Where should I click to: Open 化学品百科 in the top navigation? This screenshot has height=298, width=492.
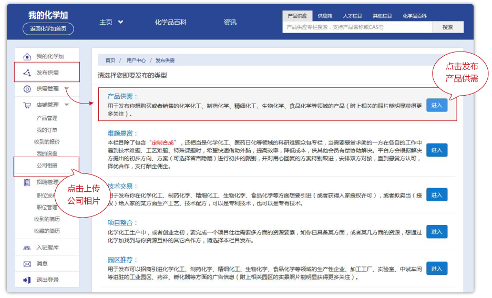pyautogui.click(x=170, y=22)
